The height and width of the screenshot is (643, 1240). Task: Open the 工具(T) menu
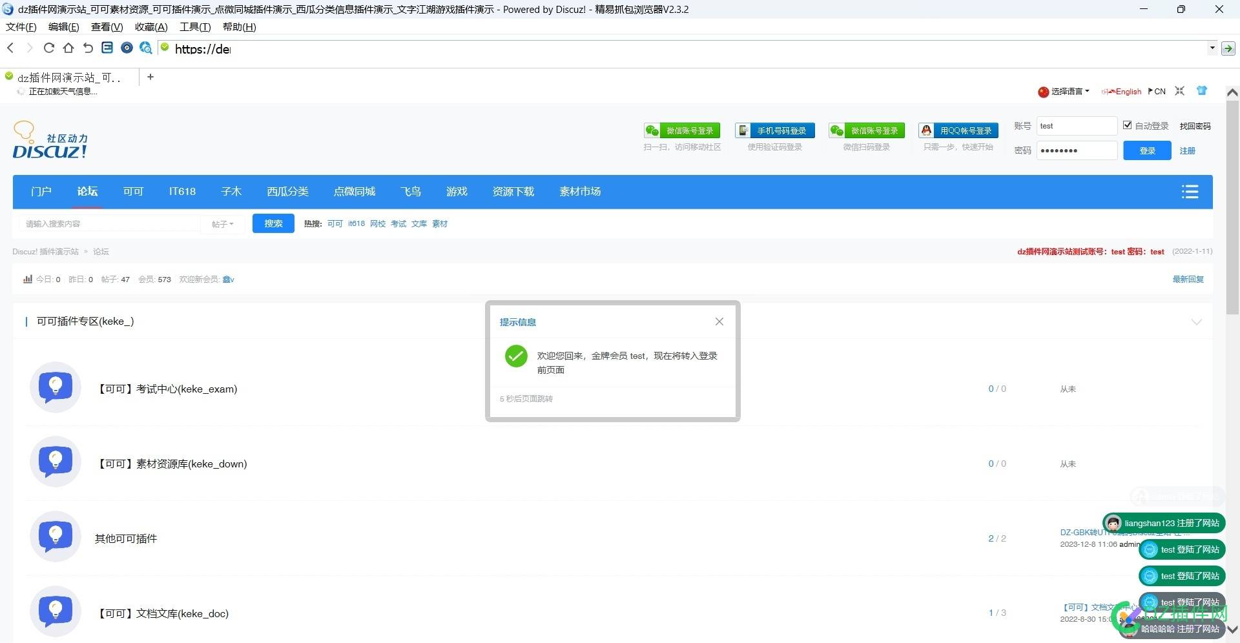(x=195, y=26)
